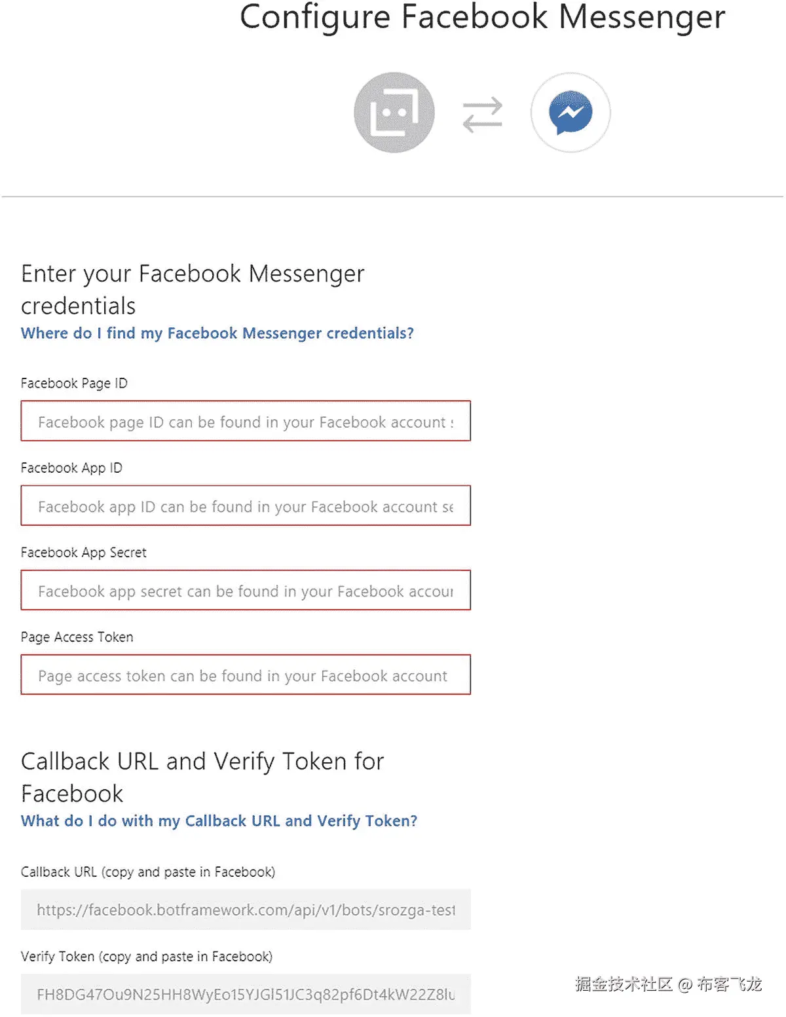Click the 'Facebook App Secret' label text
Image resolution: width=786 pixels, height=1017 pixels.
84,552
